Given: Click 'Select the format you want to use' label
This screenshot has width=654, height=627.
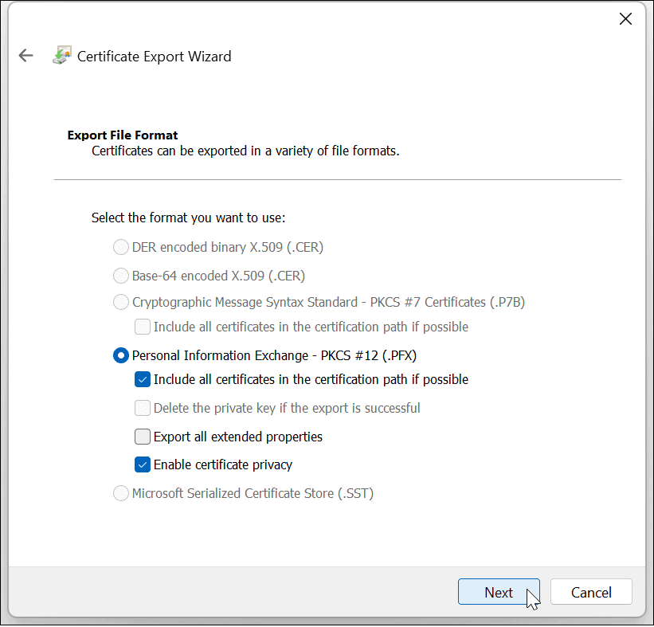Looking at the screenshot, I should pyautogui.click(x=188, y=217).
